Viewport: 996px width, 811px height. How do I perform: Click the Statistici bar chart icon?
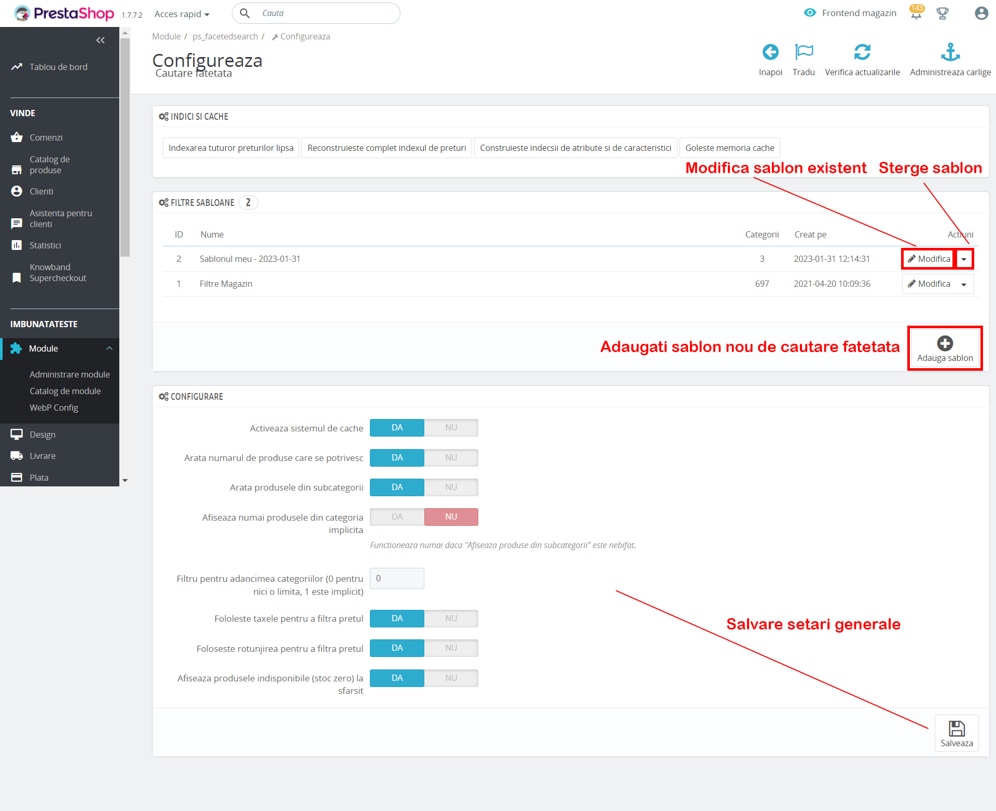(17, 245)
